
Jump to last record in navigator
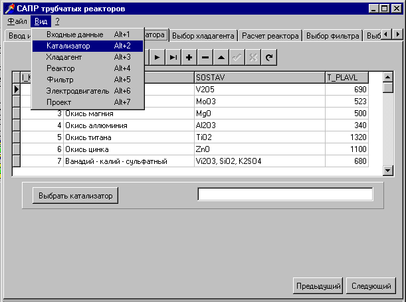173,58
